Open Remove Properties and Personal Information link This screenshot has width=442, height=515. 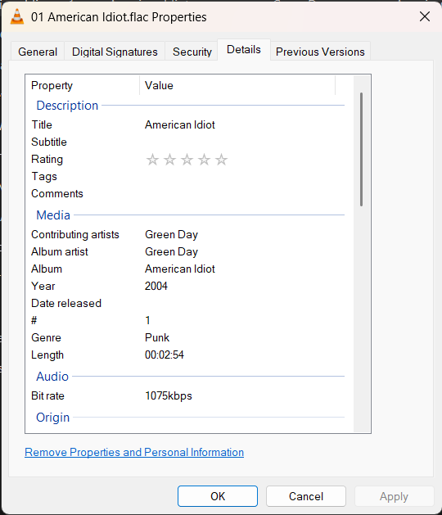(x=134, y=452)
